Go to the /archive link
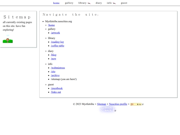The width and height of the screenshot is (180, 135). [55, 75]
